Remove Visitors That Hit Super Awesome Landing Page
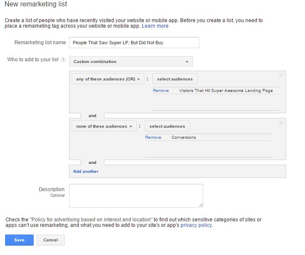Image resolution: width=305 pixels, height=255 pixels. (x=161, y=91)
